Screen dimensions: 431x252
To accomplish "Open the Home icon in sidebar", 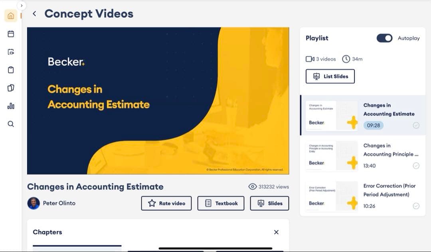I will coord(11,16).
